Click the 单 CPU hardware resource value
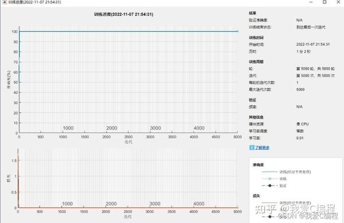This screenshot has width=344, height=223. 302,124
